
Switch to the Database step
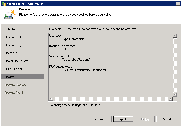coord(11,53)
